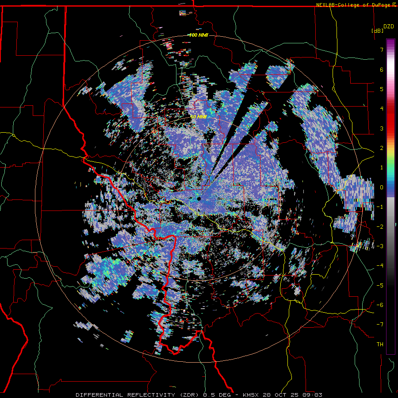This screenshot has width=398, height=398.
Task: Click the 100 NMI range ring label
Action: [x=199, y=35]
